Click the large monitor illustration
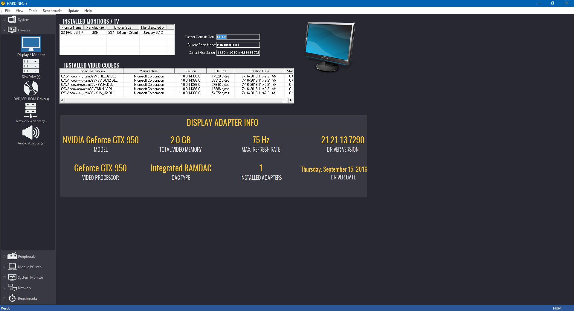The height and width of the screenshot is (311, 574). (x=329, y=47)
